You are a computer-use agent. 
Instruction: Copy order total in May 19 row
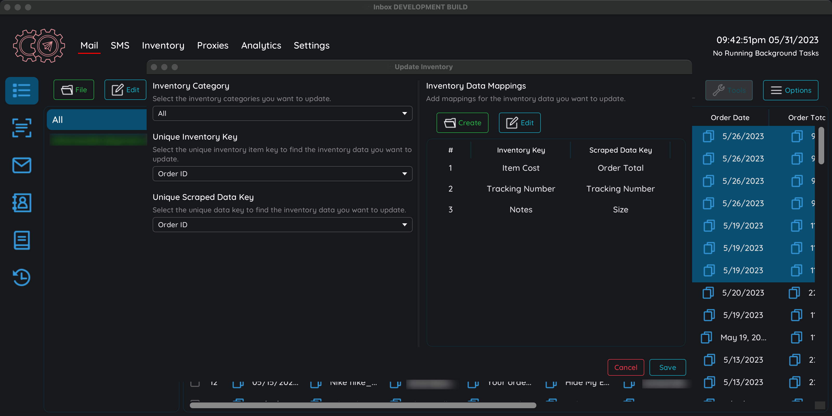[796, 337]
